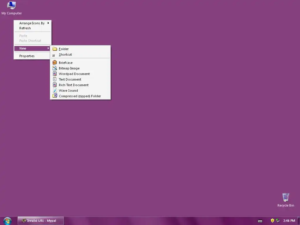Click the arrow beside New entry
300x225 pixels.
tap(48, 48)
